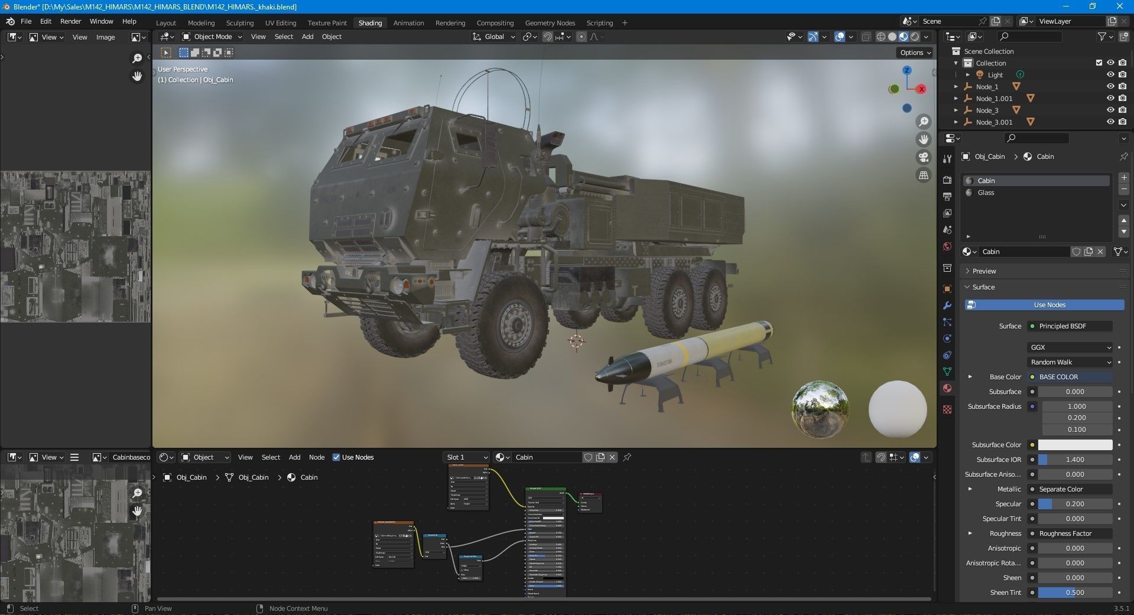Open the Physics properties tab
This screenshot has height=615, width=1134.
click(x=947, y=339)
